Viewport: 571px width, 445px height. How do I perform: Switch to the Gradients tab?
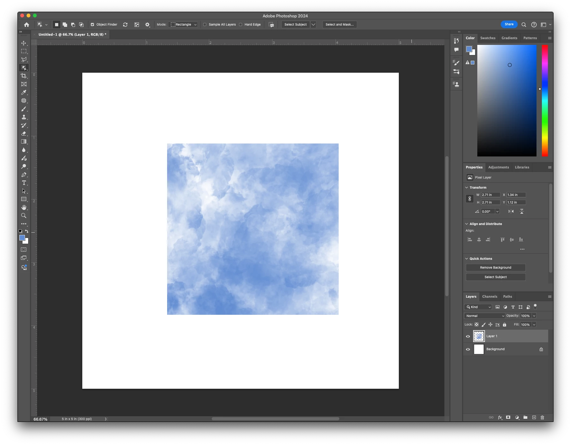click(x=509, y=38)
